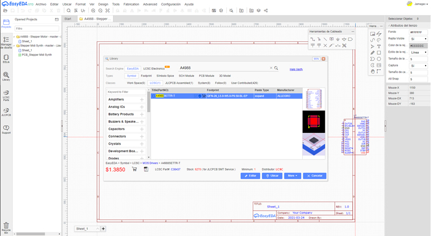The width and height of the screenshot is (431, 236).
Task: Click the Fondo color field #FFFFFF
Action: pyautogui.click(x=419, y=32)
